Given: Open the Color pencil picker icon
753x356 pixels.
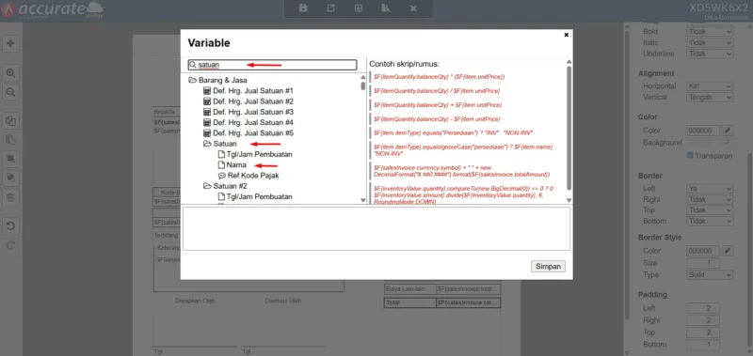Looking at the screenshot, I should [728, 131].
